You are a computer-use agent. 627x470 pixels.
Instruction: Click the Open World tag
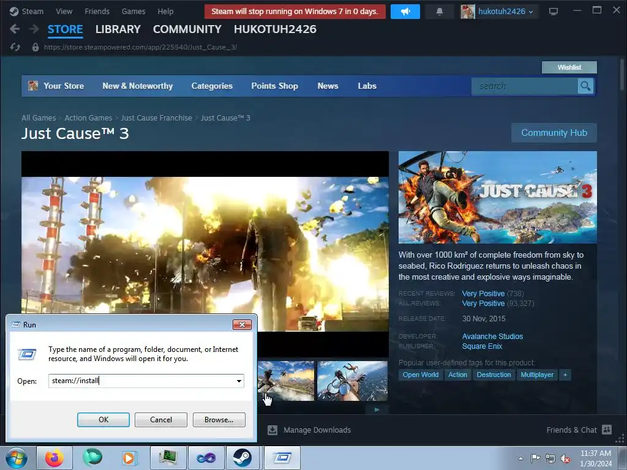point(421,375)
